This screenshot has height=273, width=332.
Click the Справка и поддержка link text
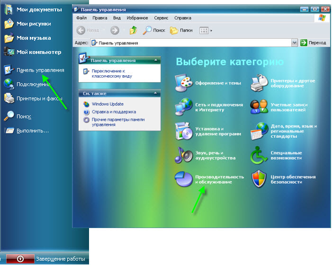pos(114,112)
